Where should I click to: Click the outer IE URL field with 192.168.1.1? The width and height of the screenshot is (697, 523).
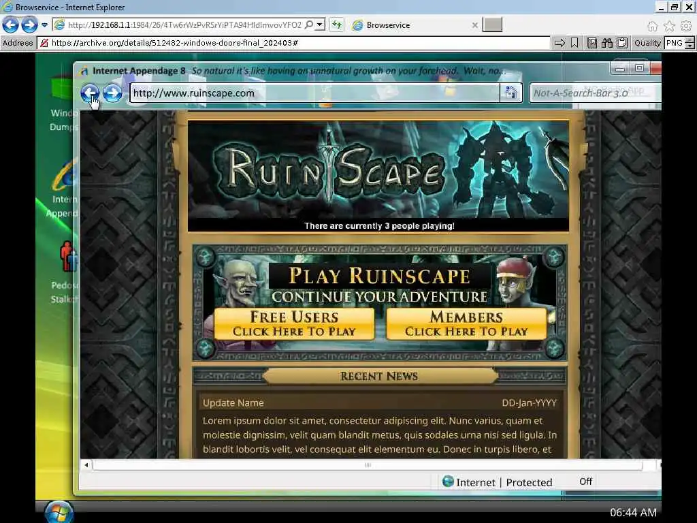pos(184,25)
